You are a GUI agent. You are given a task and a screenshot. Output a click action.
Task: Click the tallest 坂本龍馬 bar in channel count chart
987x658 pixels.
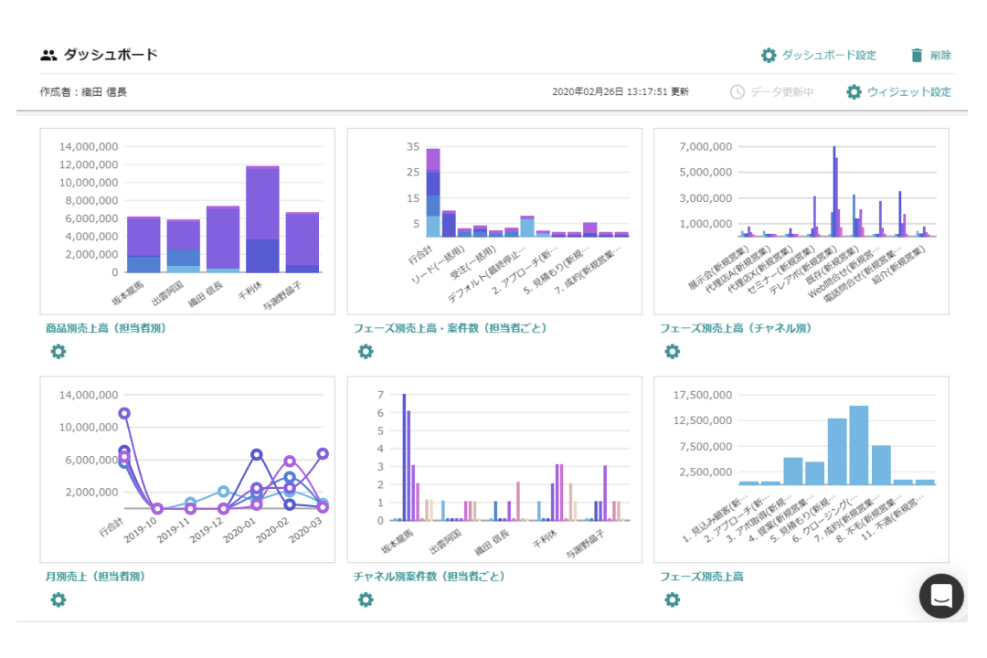pyautogui.click(x=404, y=458)
